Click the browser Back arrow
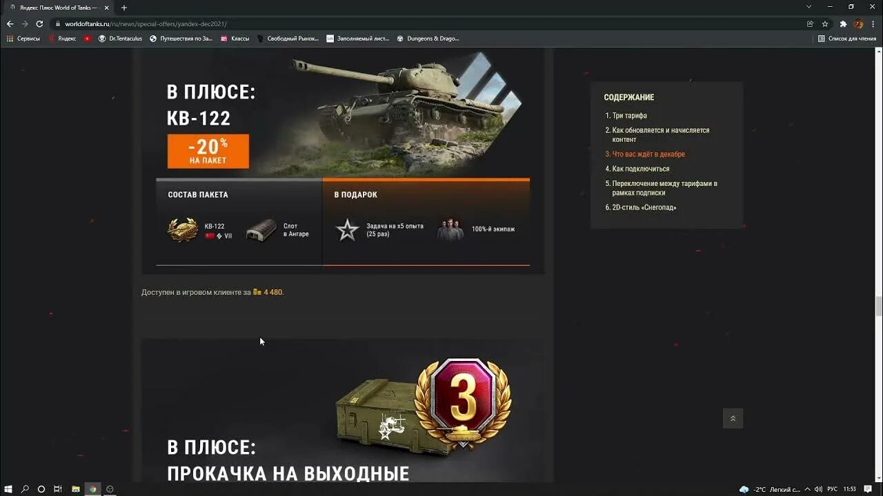883x496 pixels. point(10,23)
